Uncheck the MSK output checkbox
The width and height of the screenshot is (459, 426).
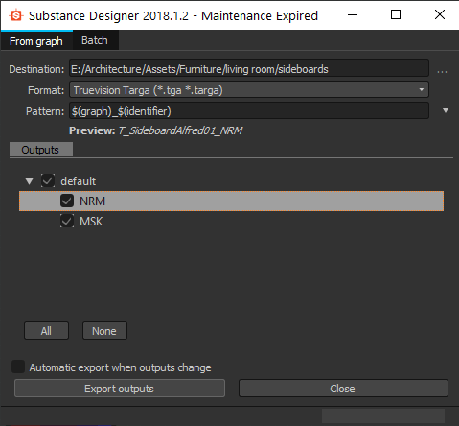(67, 221)
